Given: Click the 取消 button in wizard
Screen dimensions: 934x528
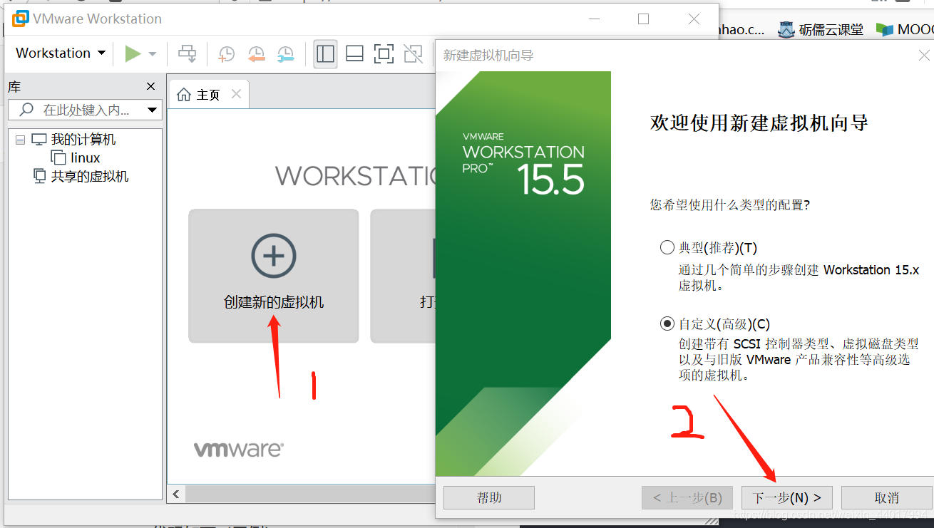Looking at the screenshot, I should point(887,498).
